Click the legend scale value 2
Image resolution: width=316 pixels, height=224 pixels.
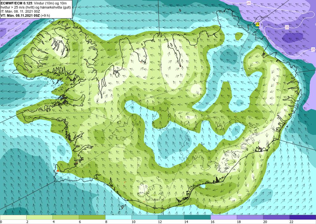27,222
